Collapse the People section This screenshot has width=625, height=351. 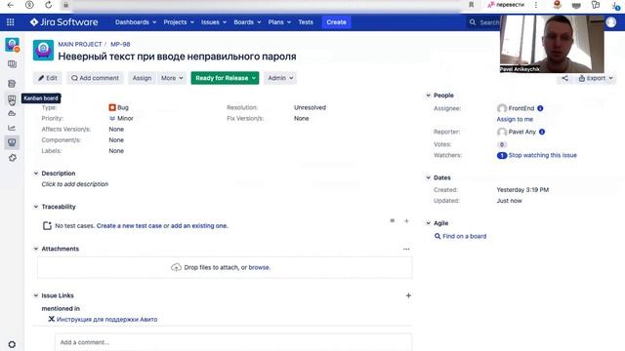tap(428, 96)
